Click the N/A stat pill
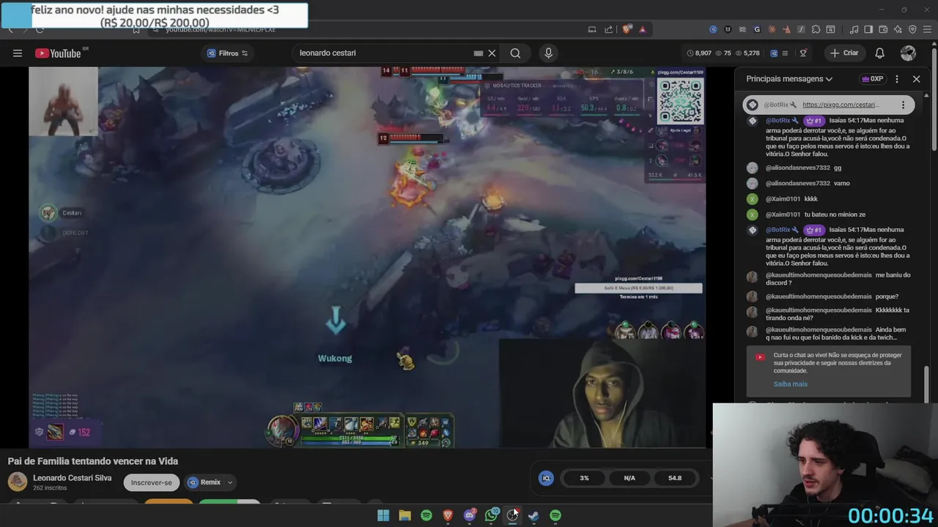The height and width of the screenshot is (527, 938). [x=629, y=478]
